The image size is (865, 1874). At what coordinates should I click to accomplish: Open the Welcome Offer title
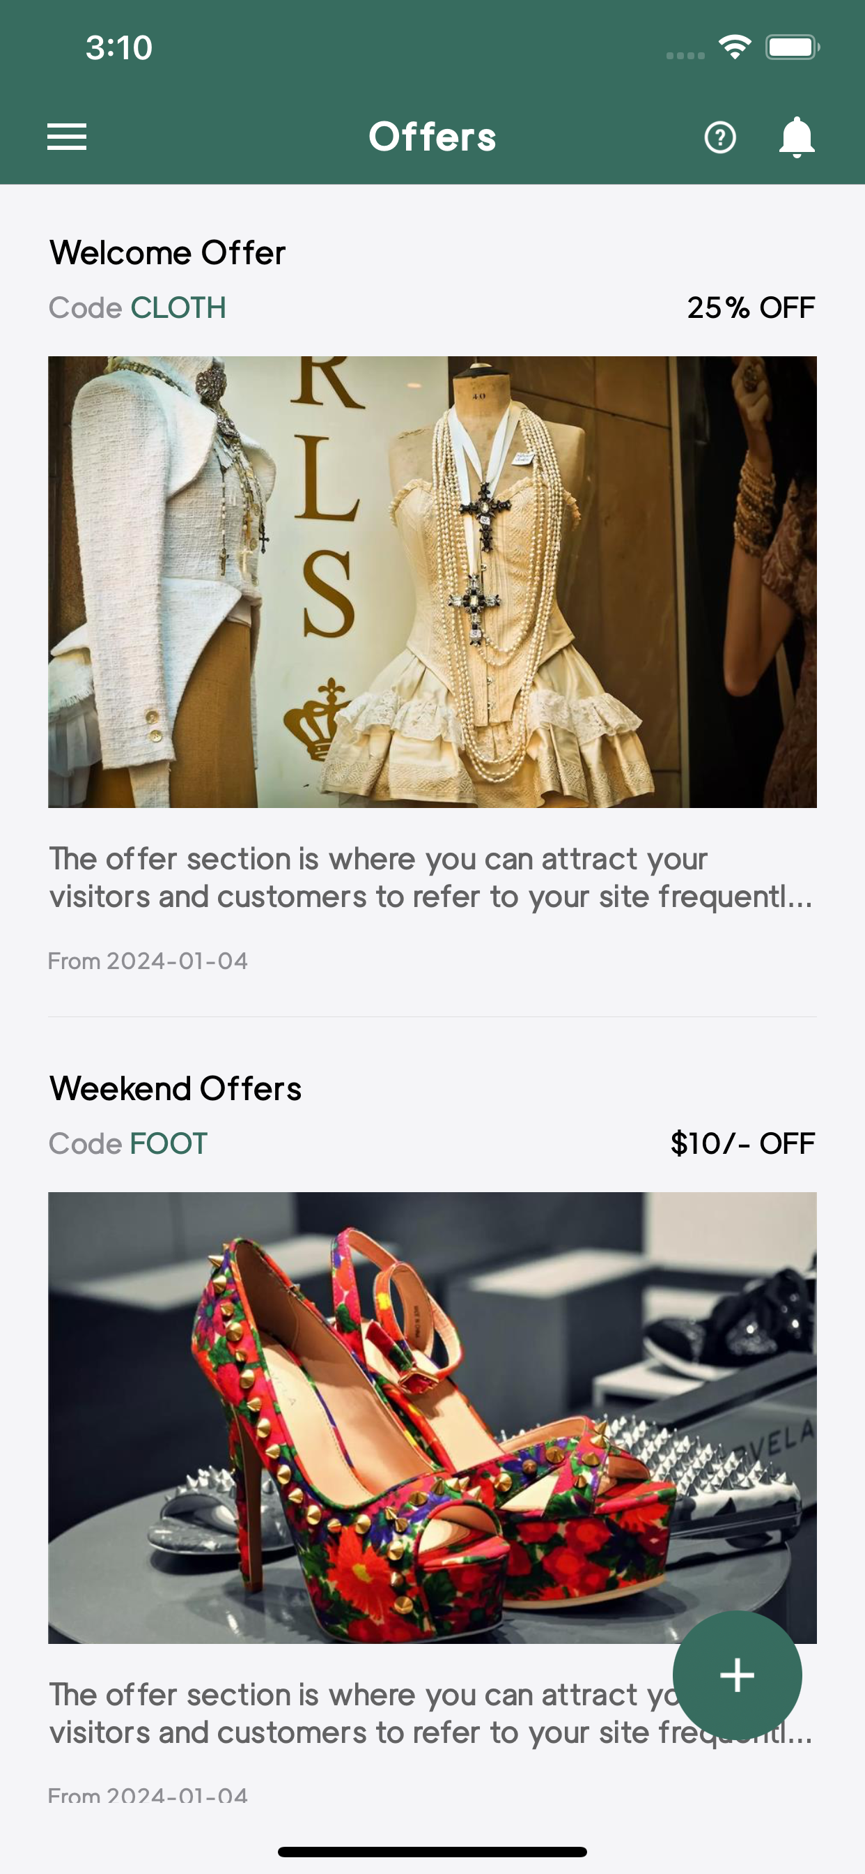(168, 253)
